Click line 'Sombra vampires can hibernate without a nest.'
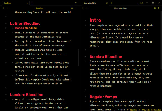The width and height of the screenshot is (162, 111). click(x=120, y=61)
